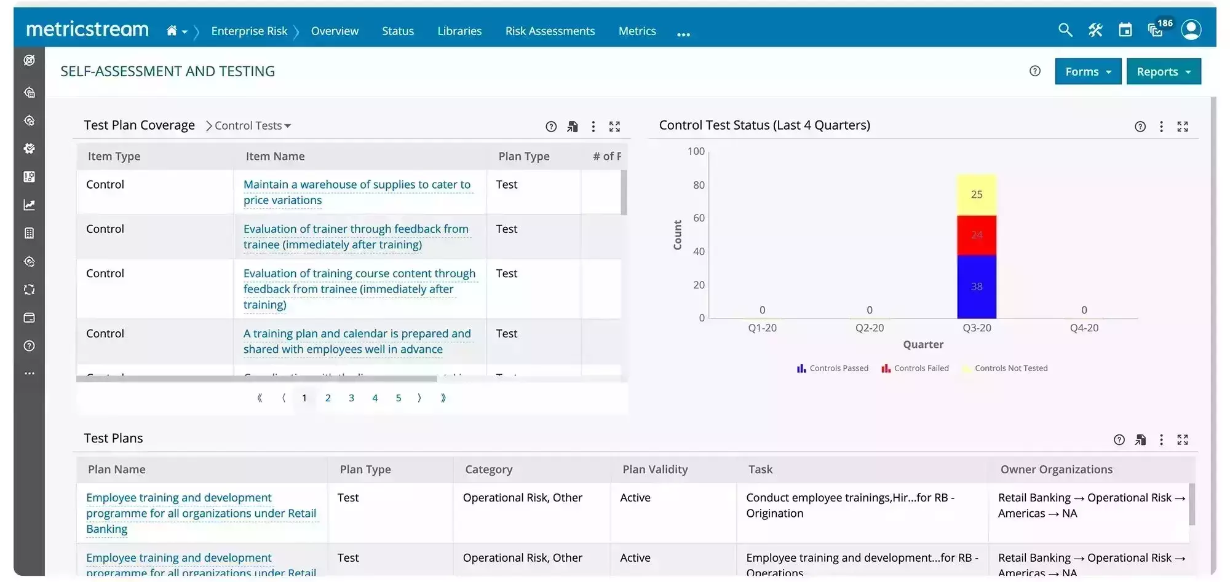Toggle Controls Passed legend series
1230x582 pixels.
pyautogui.click(x=833, y=368)
